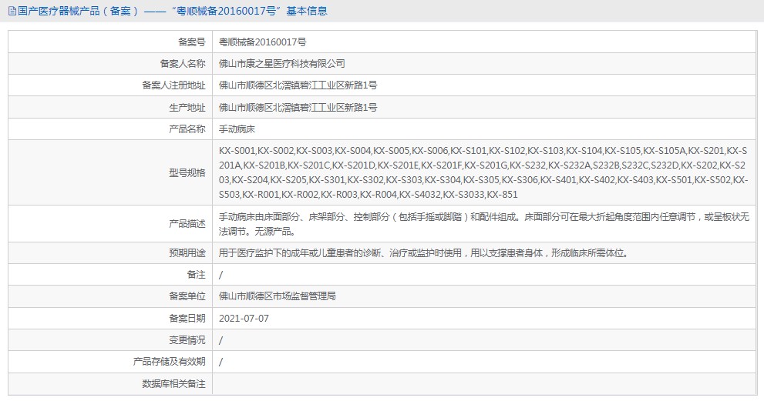
Task: Click the slash value in 备注 row
Action: (220, 275)
